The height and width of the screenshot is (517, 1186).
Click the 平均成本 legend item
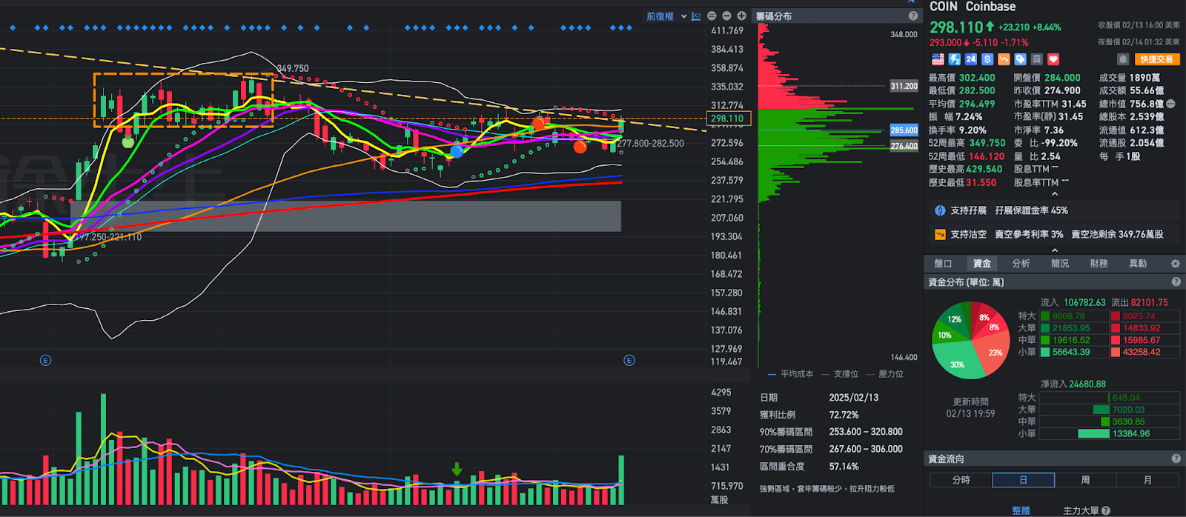(790, 374)
